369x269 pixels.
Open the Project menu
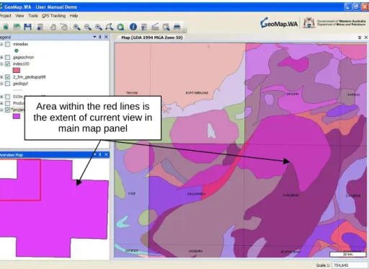click(x=5, y=16)
